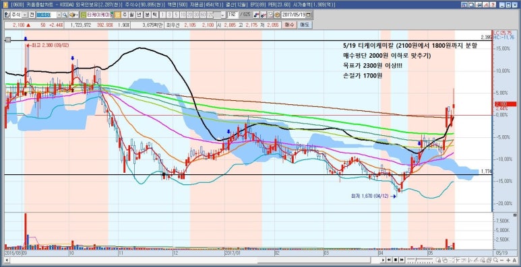521x267 pixels.
Task: Click the 매도 sell button
Action: click(x=305, y=25)
